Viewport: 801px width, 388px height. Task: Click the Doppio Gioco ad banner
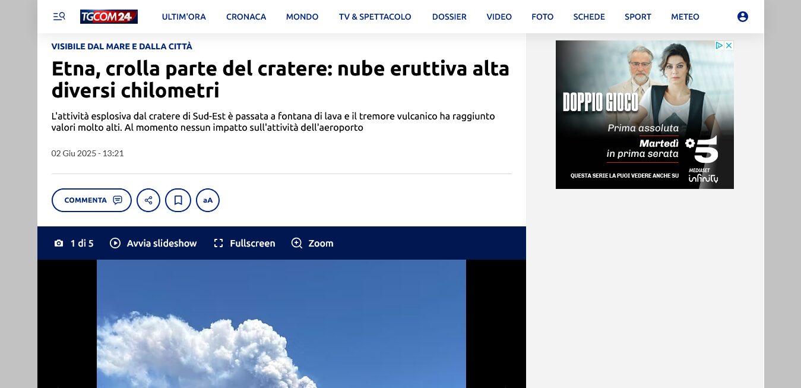point(645,115)
